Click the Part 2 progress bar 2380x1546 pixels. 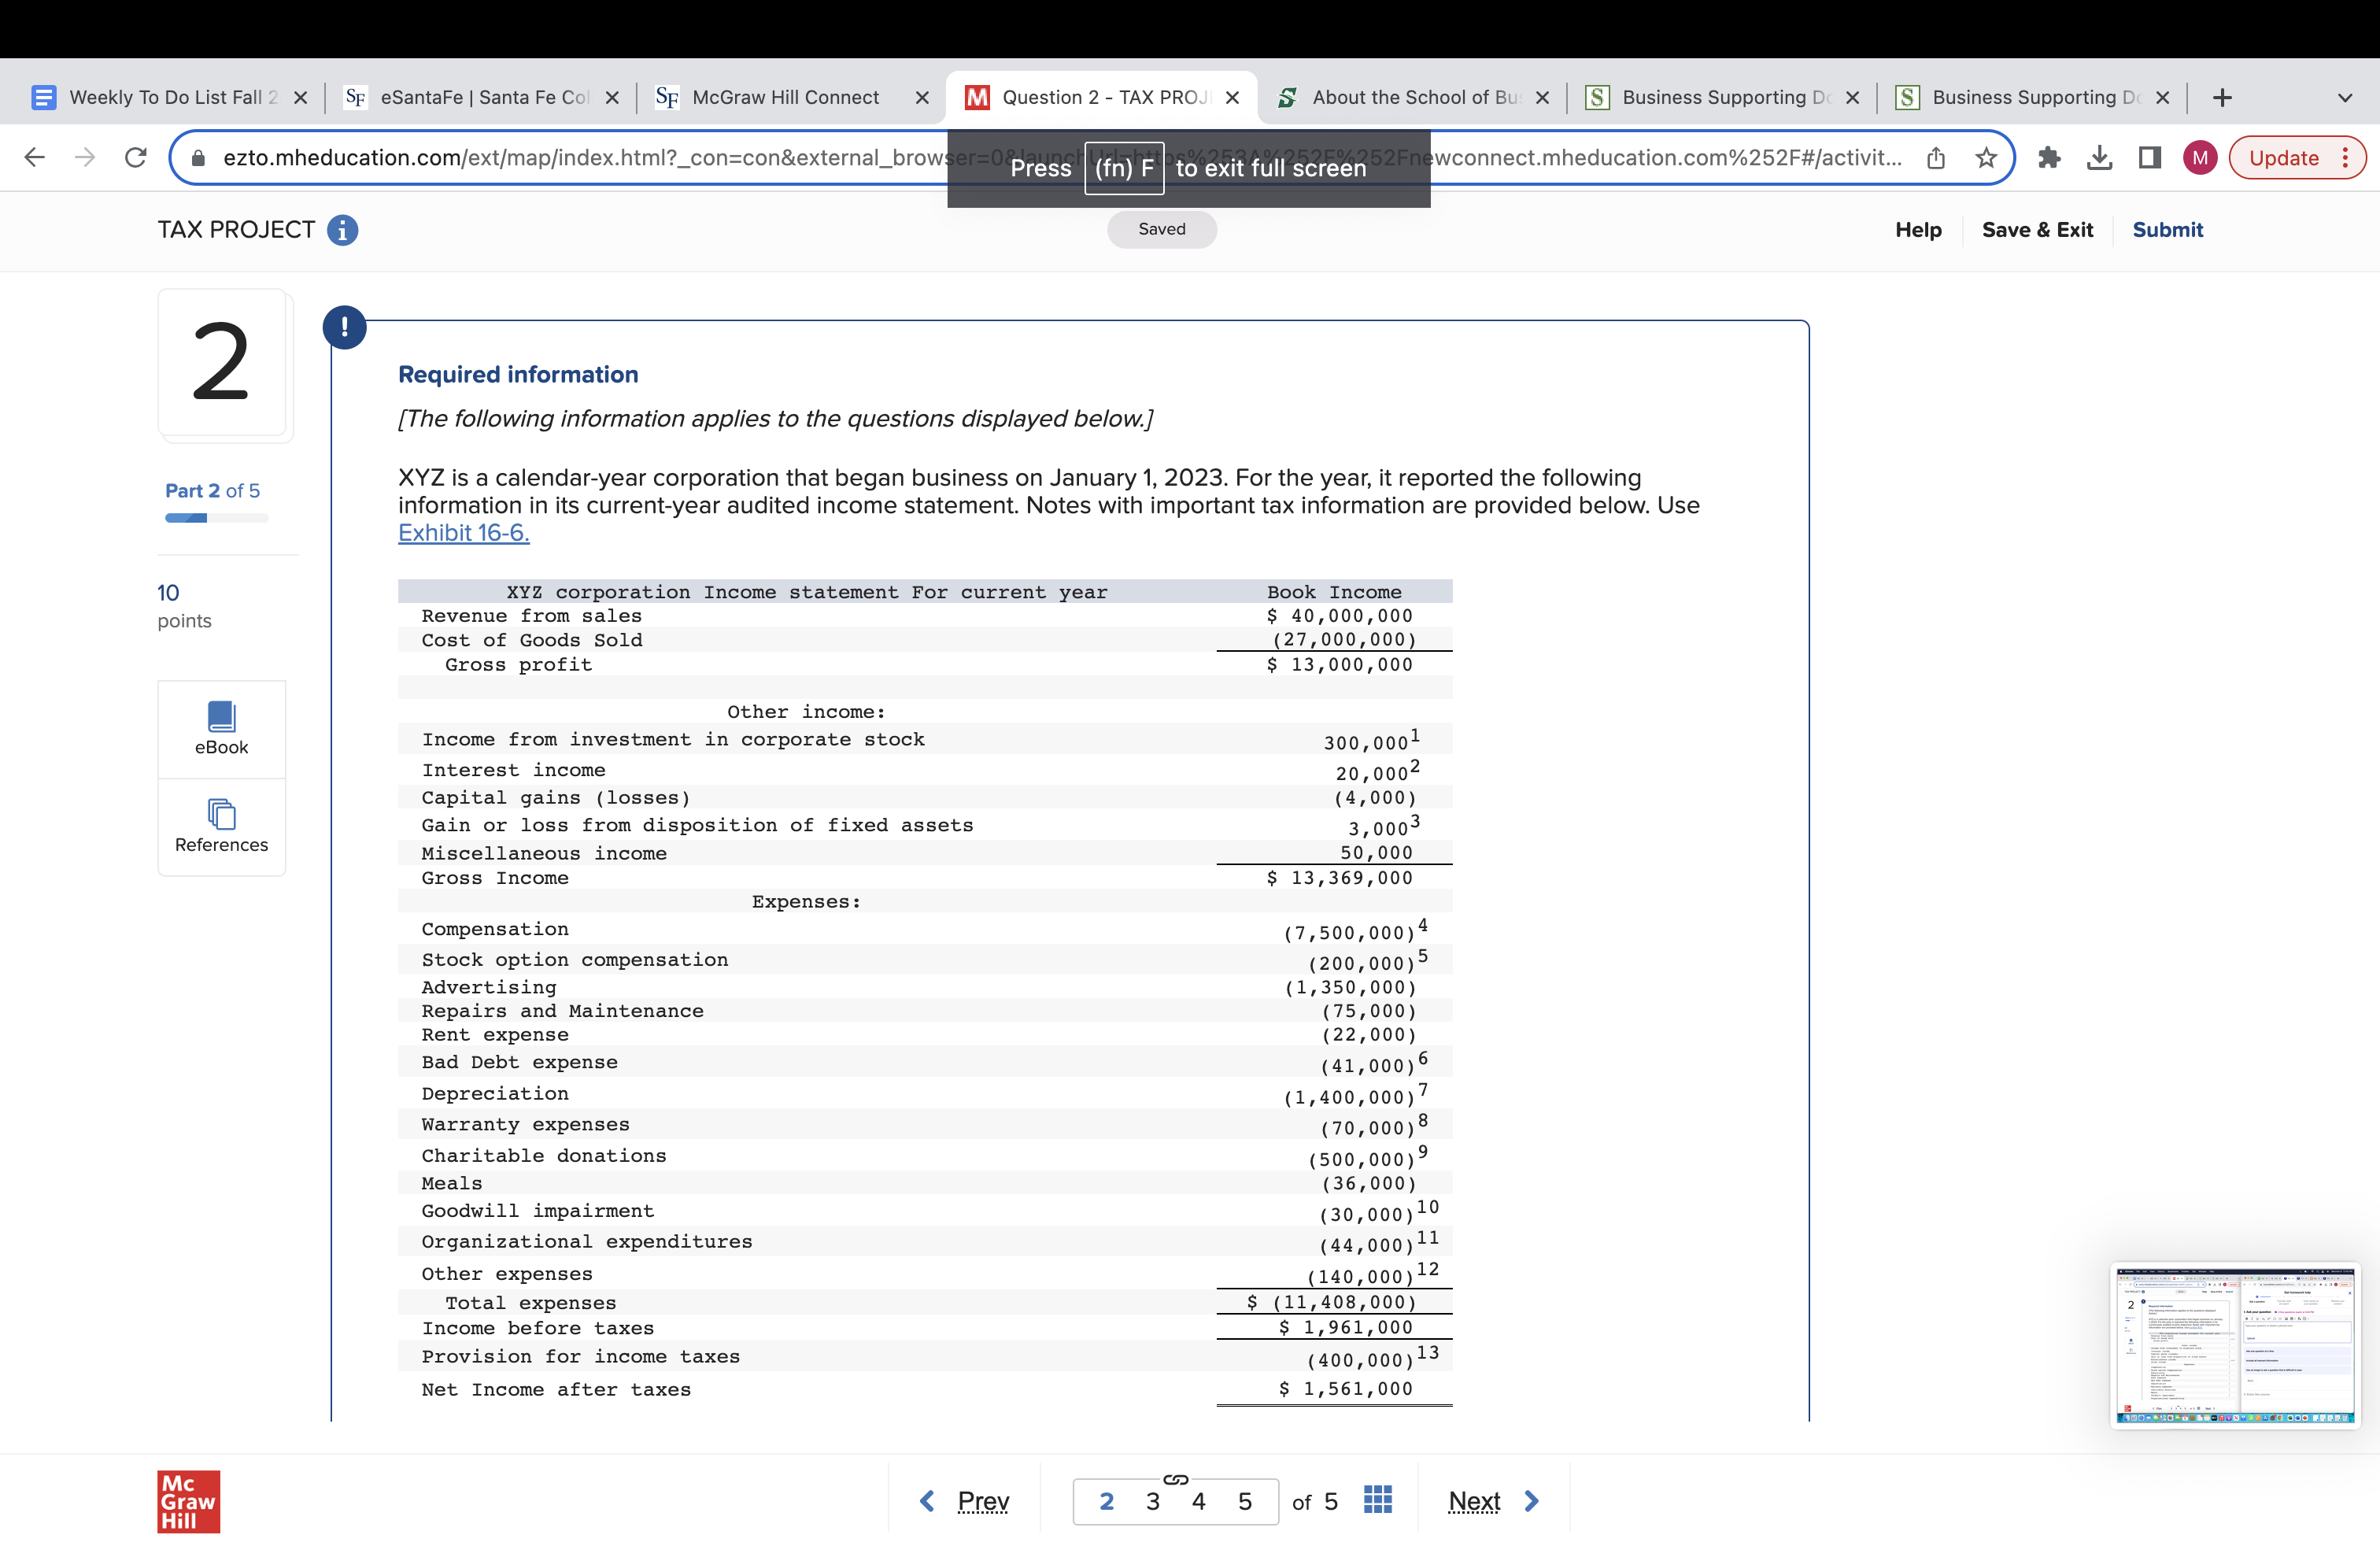(216, 518)
